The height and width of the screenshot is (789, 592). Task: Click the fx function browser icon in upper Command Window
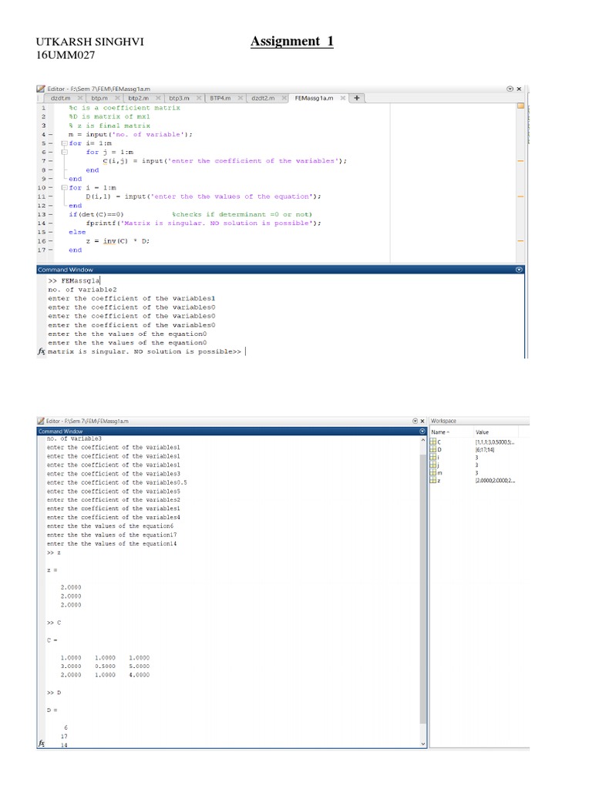[42, 351]
